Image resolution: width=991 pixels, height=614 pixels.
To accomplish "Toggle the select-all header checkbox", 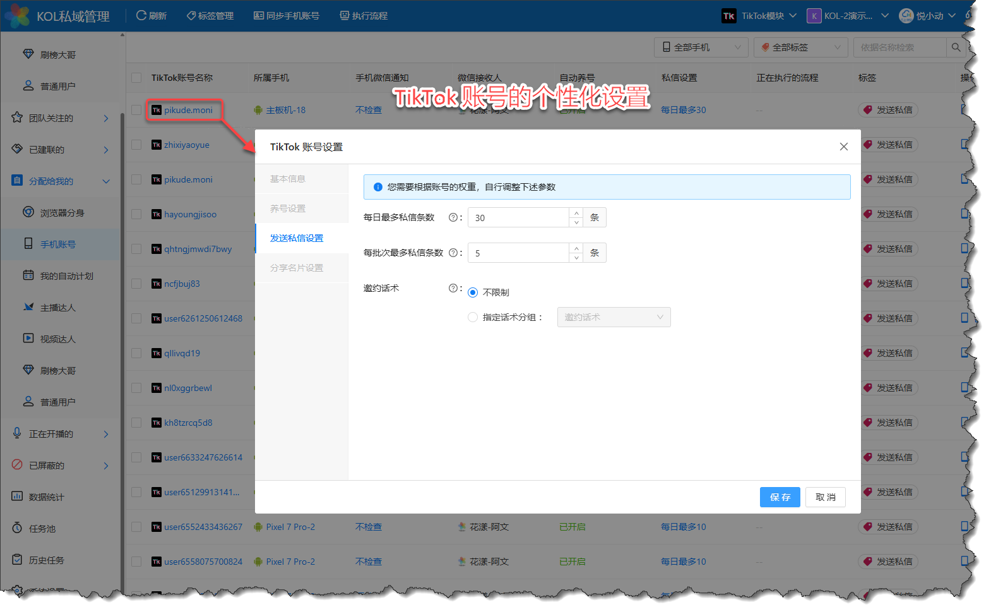I will coord(136,78).
